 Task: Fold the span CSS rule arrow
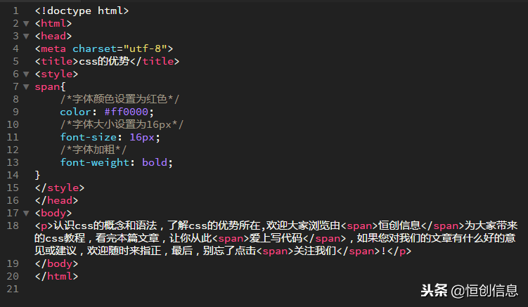click(x=26, y=87)
